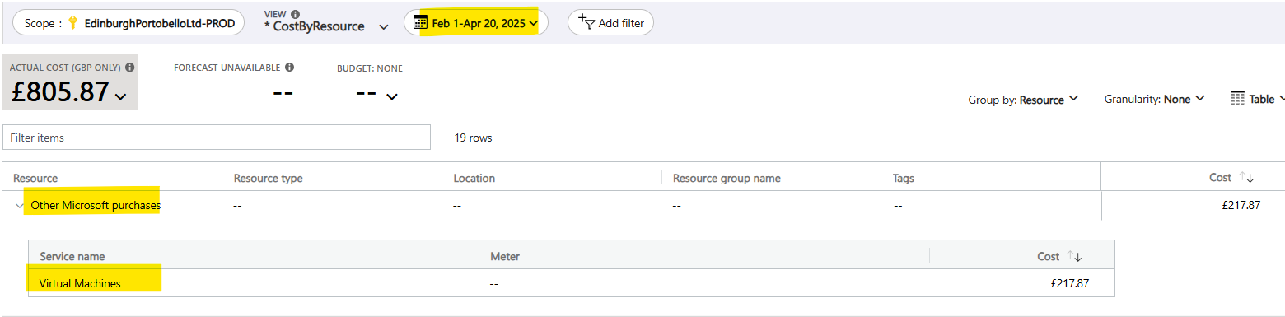
Task: Click the Resource group name column header
Action: 727,178
